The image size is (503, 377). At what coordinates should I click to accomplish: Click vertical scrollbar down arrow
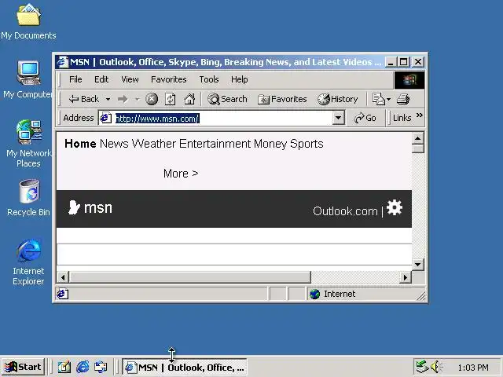[x=417, y=265]
